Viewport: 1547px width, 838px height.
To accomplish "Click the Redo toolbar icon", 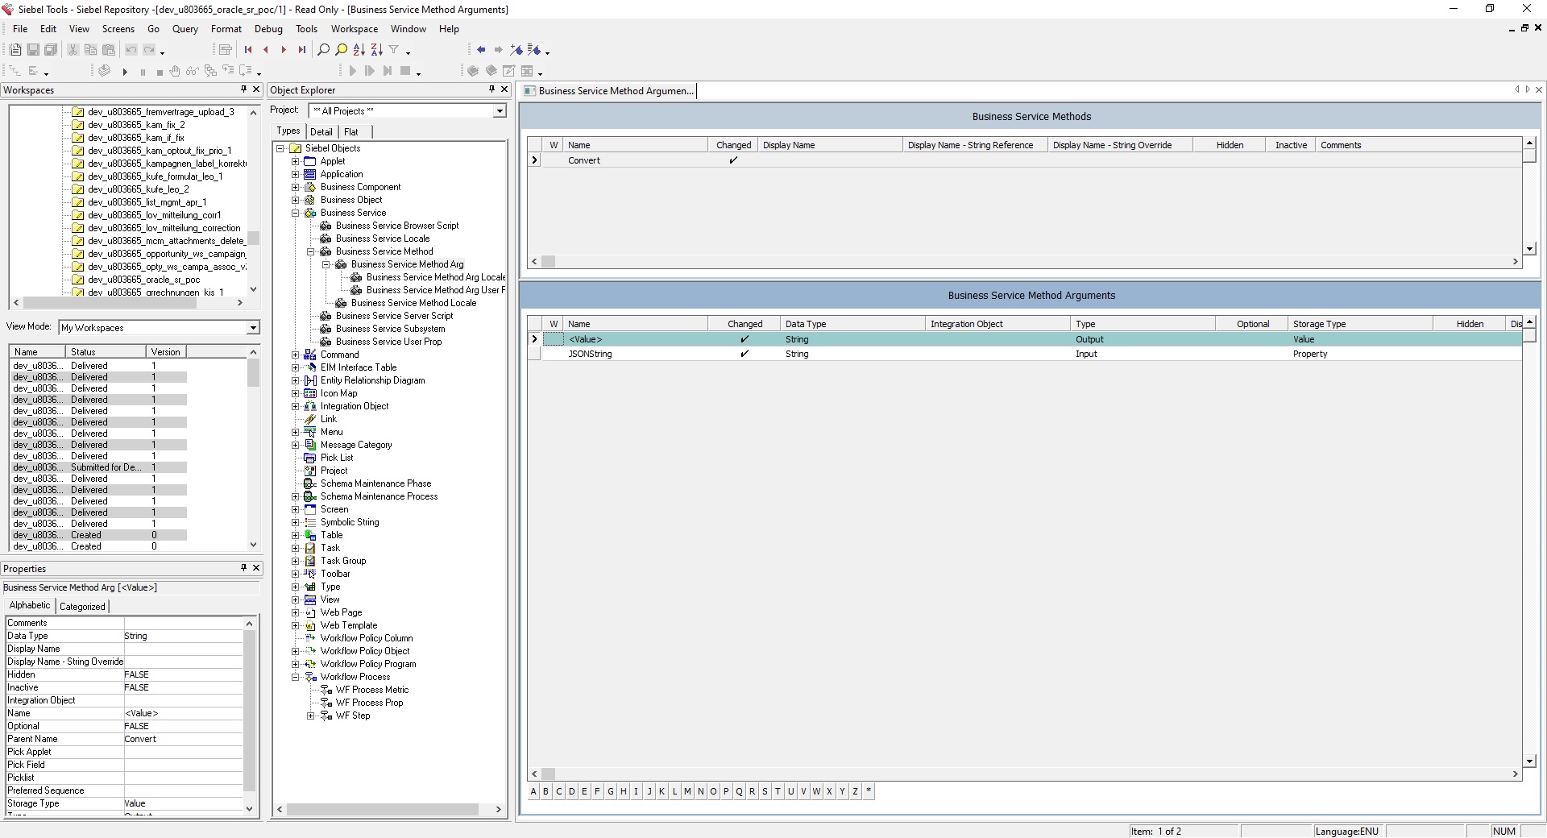I will tap(149, 50).
